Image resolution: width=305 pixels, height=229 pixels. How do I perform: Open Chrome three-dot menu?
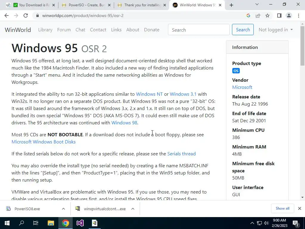click(x=298, y=16)
